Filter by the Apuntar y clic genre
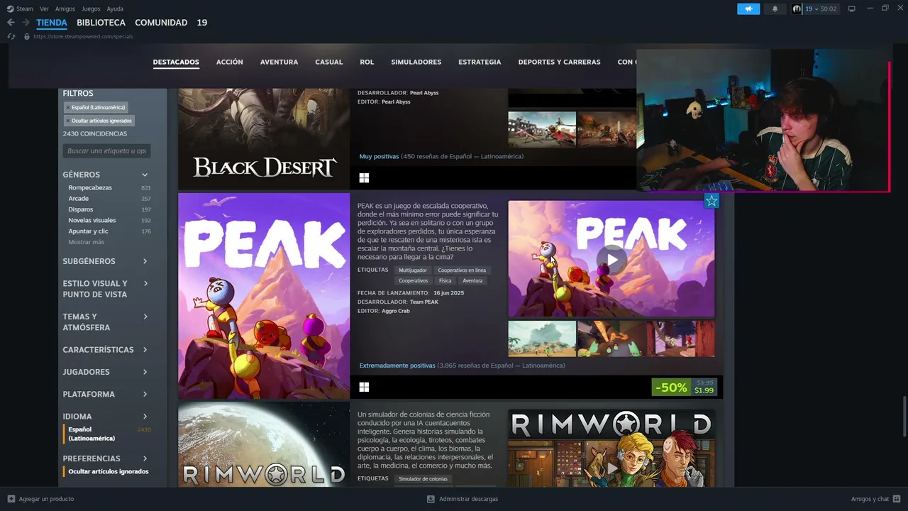This screenshot has width=908, height=511. 88,231
